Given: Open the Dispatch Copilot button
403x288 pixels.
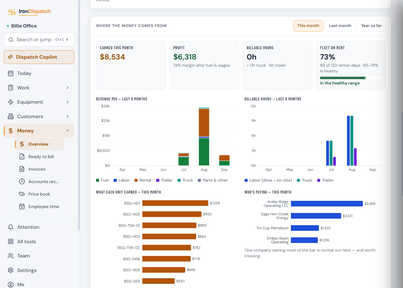Looking at the screenshot, I should point(39,57).
